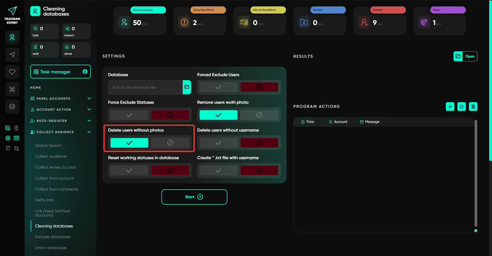Disable Remove users with photo option
This screenshot has width=492, height=256.
(259, 115)
